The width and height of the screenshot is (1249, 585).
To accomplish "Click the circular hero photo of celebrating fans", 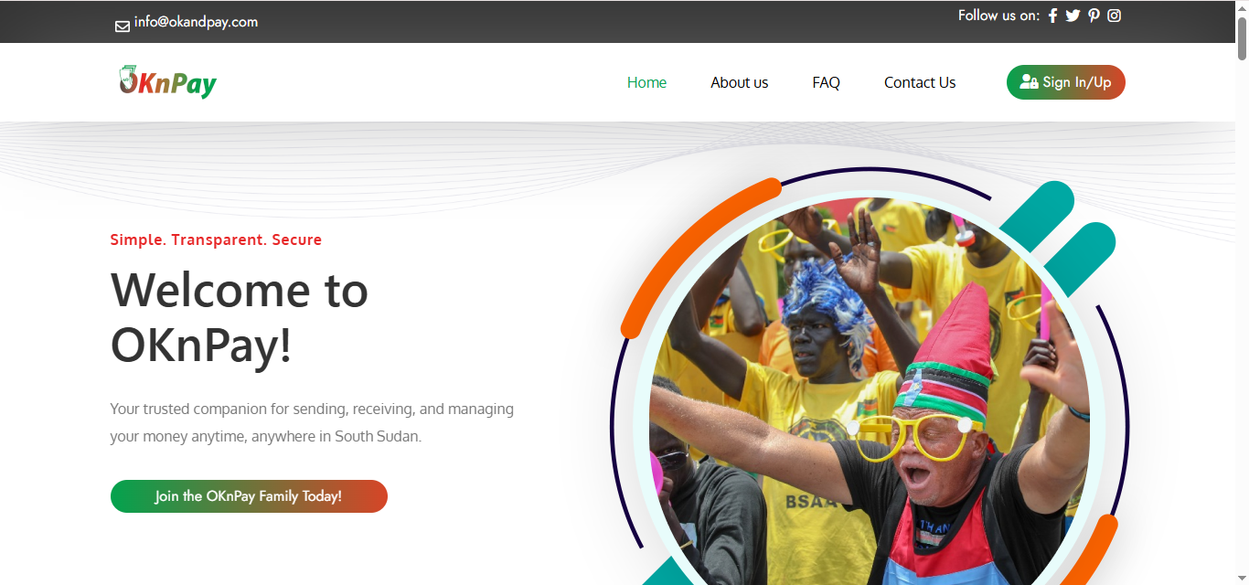I will (x=870, y=391).
